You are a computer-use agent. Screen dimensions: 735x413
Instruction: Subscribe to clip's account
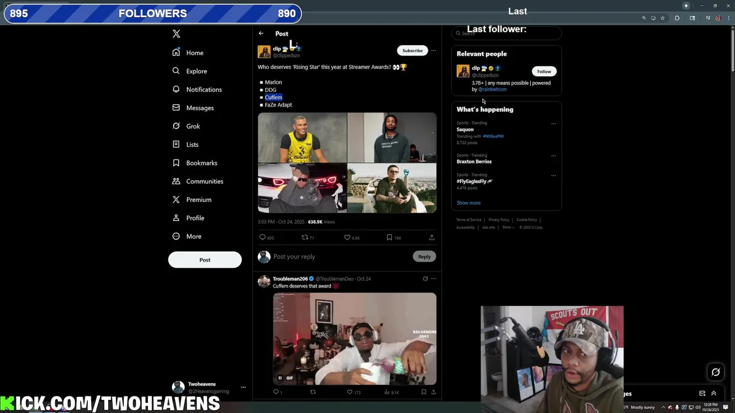click(412, 50)
